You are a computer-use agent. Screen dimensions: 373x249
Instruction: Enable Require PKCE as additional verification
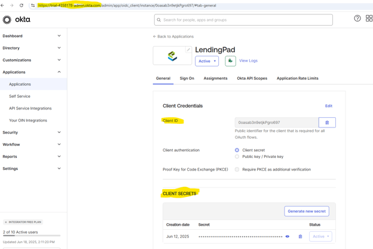tap(237, 169)
